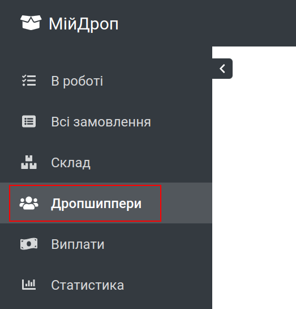
Task: Click the МійДроп brand name
Action: (x=84, y=24)
